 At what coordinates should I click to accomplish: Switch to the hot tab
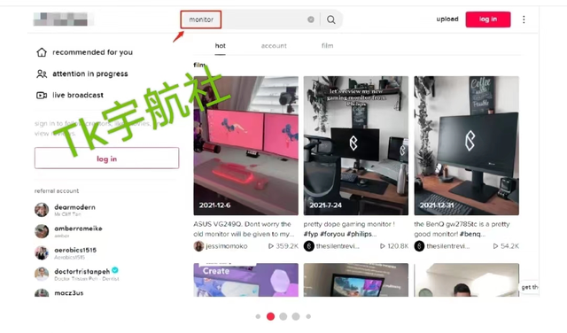tap(220, 46)
